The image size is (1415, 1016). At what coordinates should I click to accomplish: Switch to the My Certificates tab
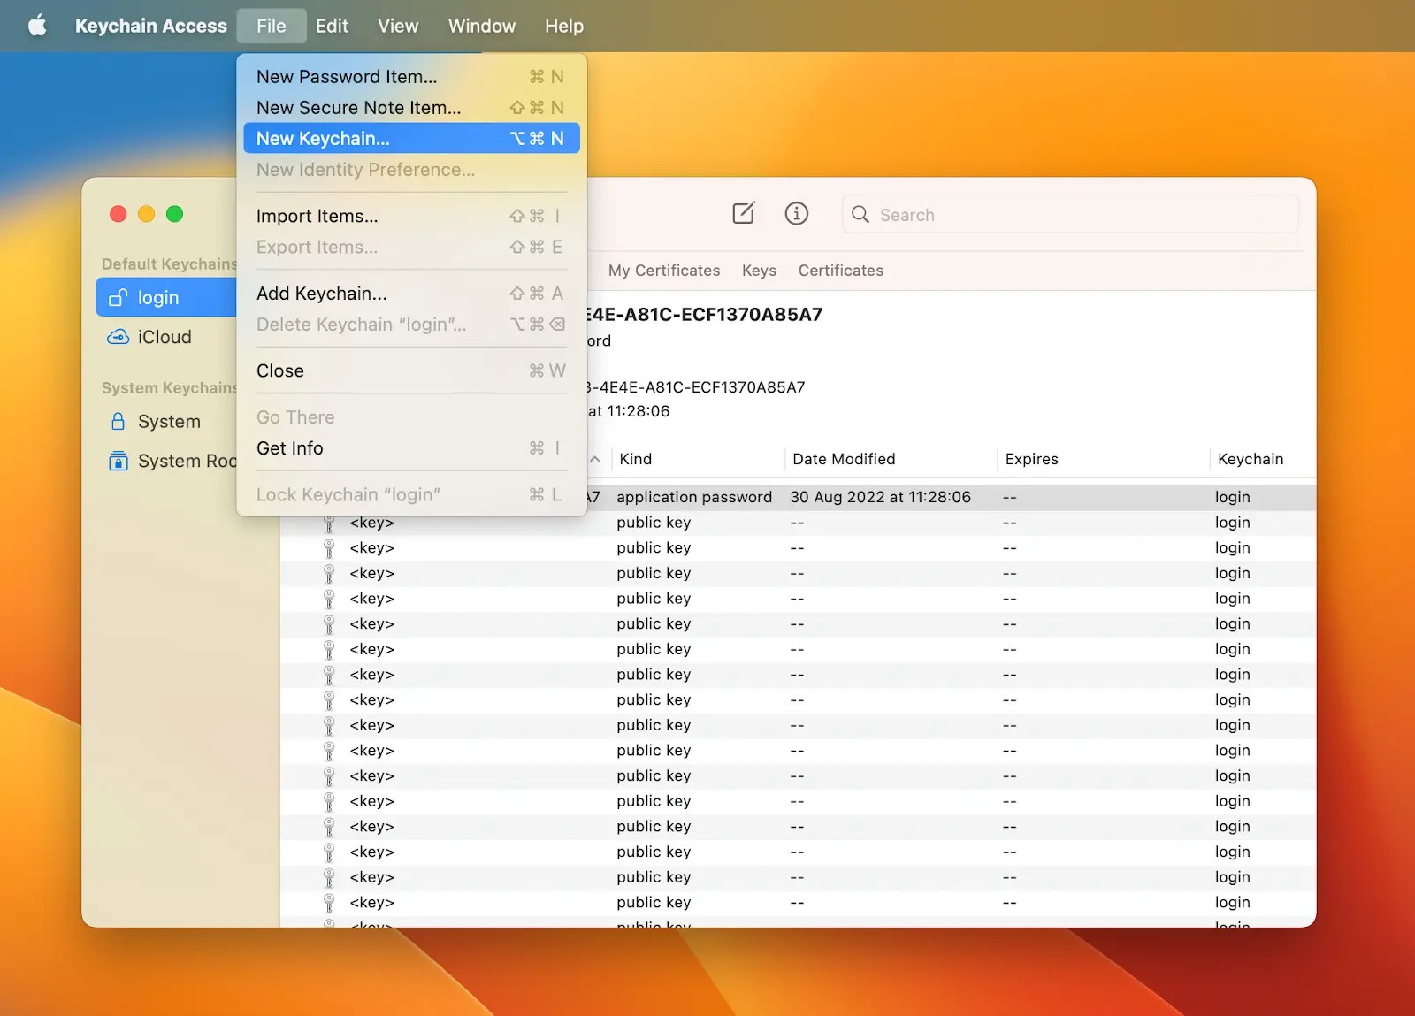click(x=664, y=271)
